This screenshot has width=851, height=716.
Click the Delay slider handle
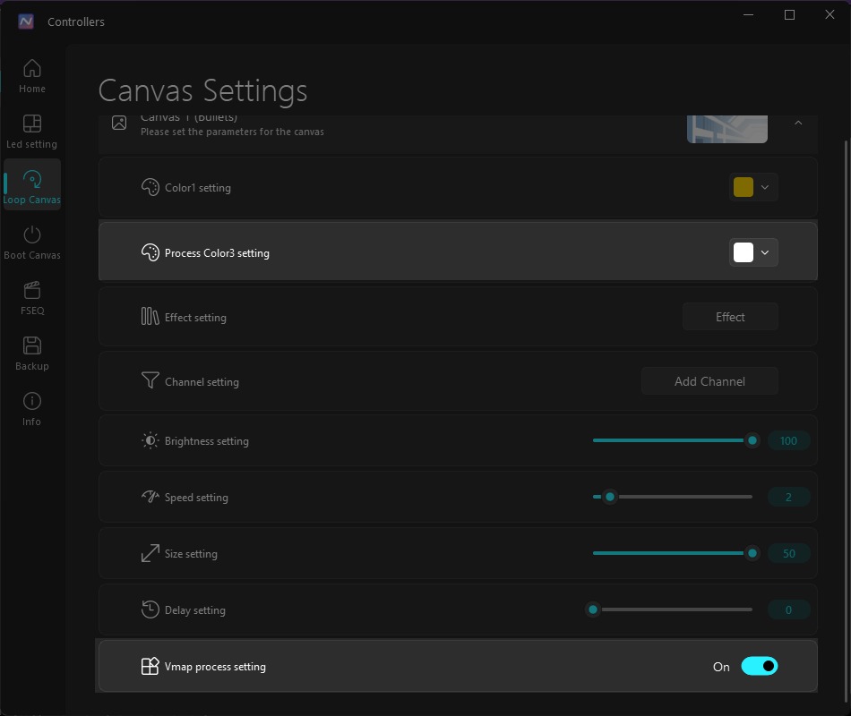click(x=593, y=609)
